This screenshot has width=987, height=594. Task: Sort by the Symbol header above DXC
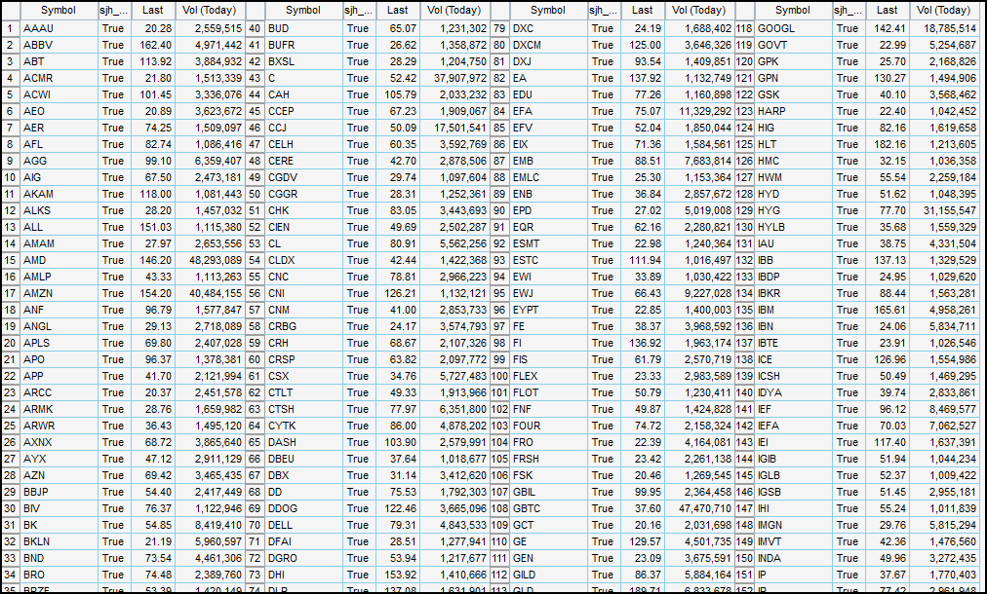548,10
